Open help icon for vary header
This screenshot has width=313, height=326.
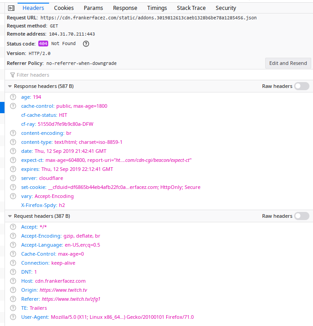[x=13, y=196]
